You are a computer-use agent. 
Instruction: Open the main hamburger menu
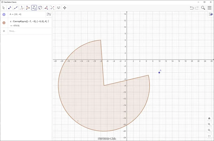point(209,8)
